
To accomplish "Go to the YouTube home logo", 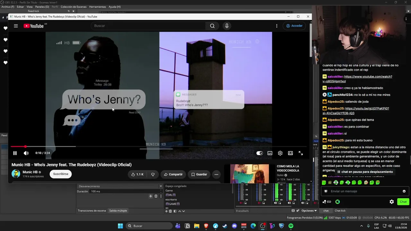I will [33, 26].
